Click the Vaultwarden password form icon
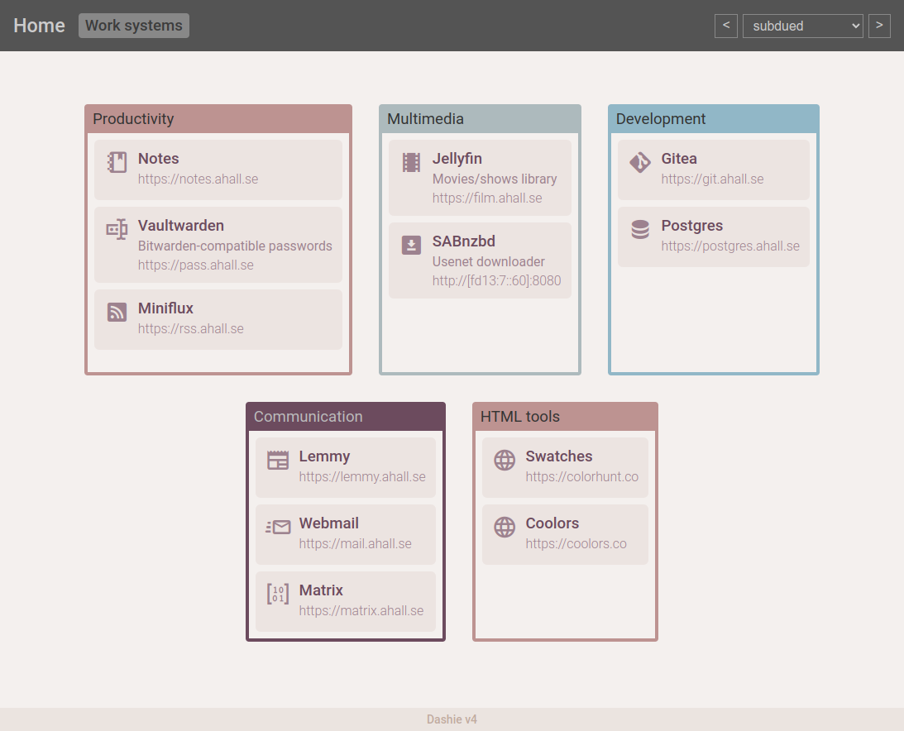The width and height of the screenshot is (904, 731). [117, 229]
